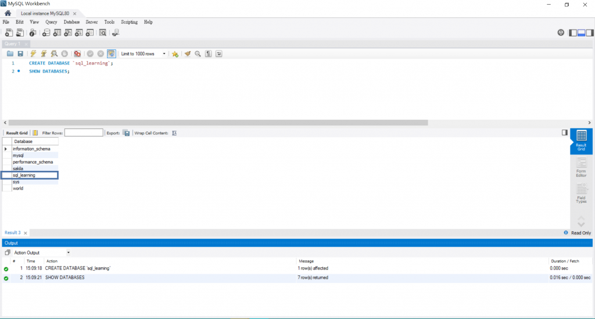This screenshot has width=595, height=319.
Task: Commit the current transaction
Action: coord(90,54)
